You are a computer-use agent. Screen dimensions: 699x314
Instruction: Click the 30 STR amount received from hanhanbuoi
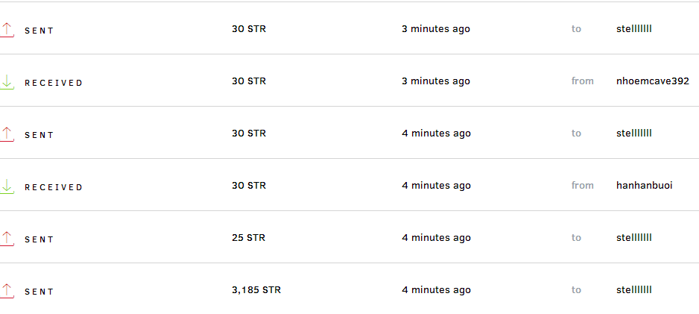248,185
